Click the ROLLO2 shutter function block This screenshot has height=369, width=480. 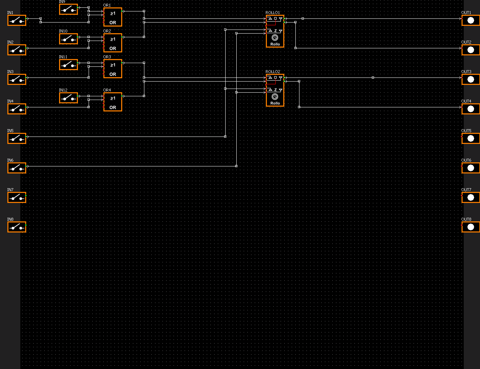pos(275,90)
